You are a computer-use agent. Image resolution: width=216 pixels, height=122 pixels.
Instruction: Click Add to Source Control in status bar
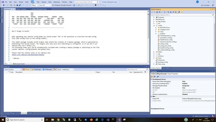pyautogui.click(x=201, y=116)
